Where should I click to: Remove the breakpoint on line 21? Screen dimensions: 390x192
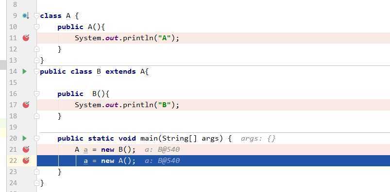click(x=26, y=149)
